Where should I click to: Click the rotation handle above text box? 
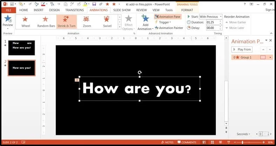point(140,72)
